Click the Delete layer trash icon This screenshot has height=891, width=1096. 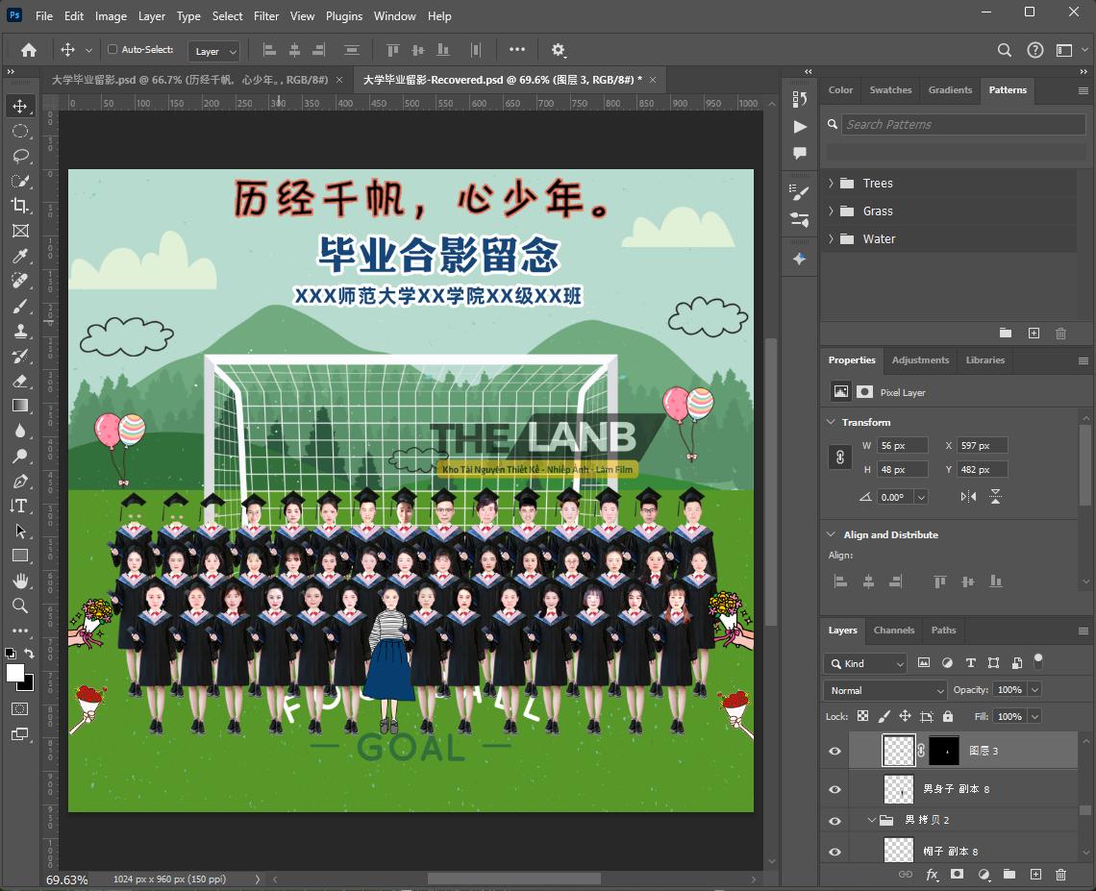pos(1060,875)
